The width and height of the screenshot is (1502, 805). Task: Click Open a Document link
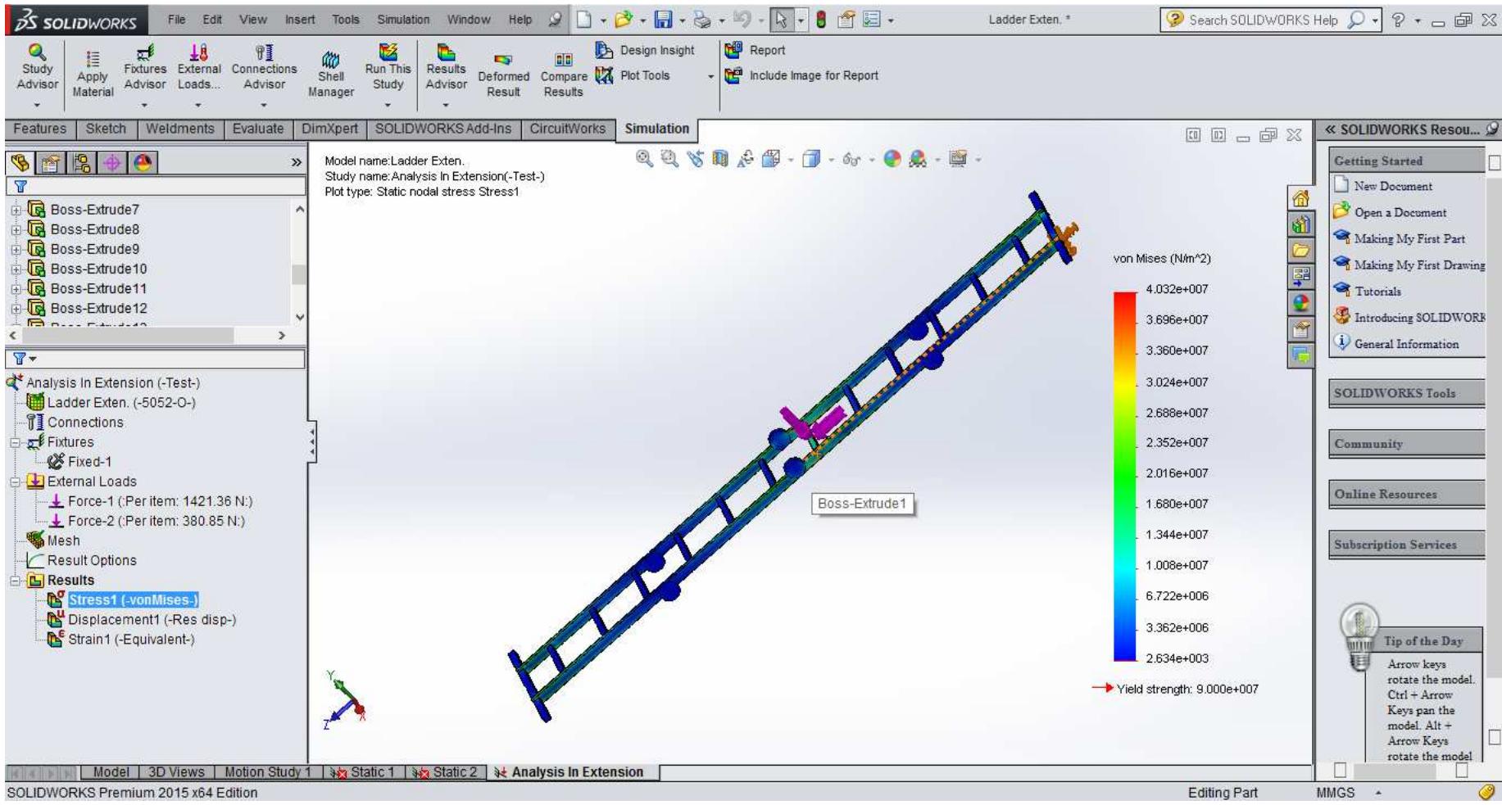pos(1400,212)
